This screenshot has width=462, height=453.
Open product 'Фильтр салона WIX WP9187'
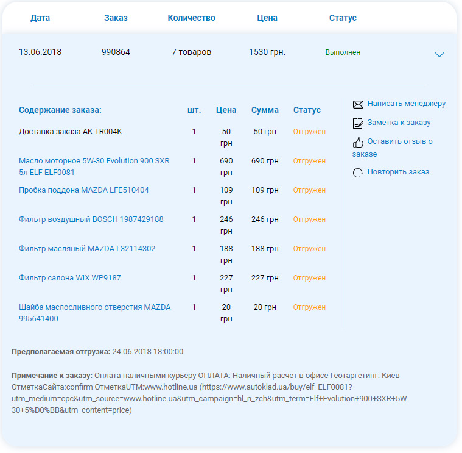click(x=70, y=277)
